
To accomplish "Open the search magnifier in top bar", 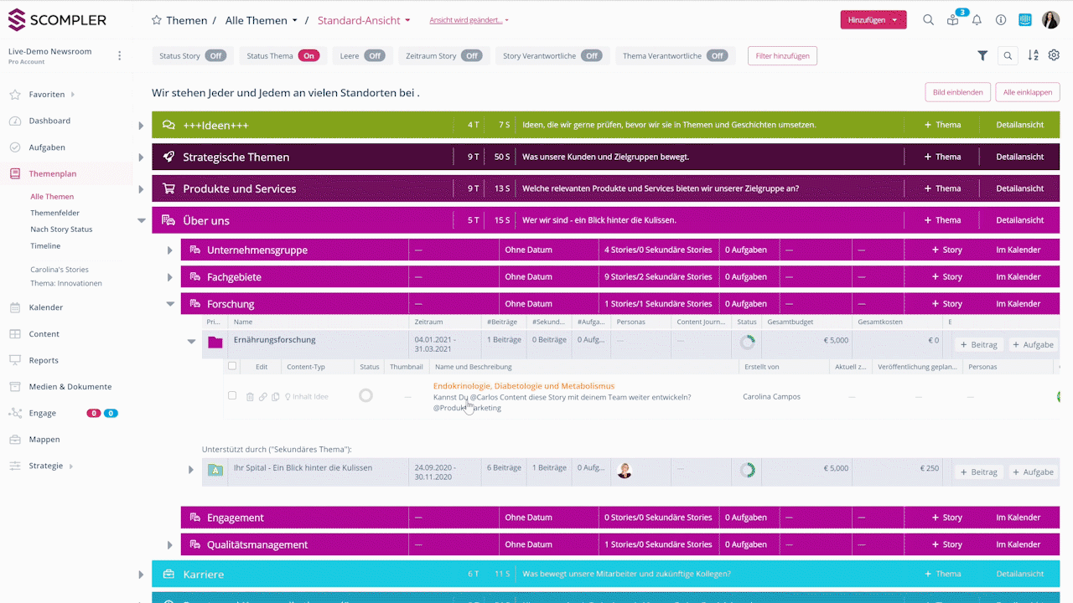I will (x=928, y=20).
